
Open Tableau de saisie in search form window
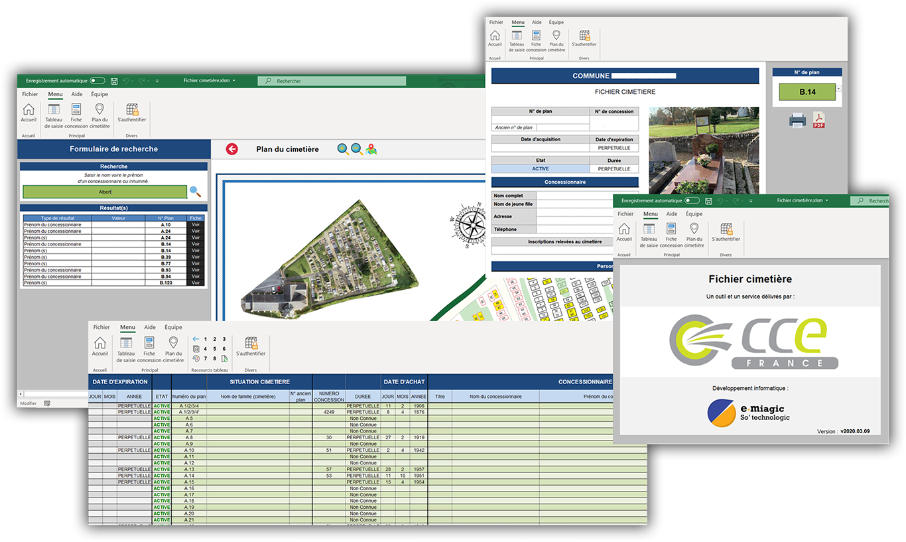(x=54, y=116)
